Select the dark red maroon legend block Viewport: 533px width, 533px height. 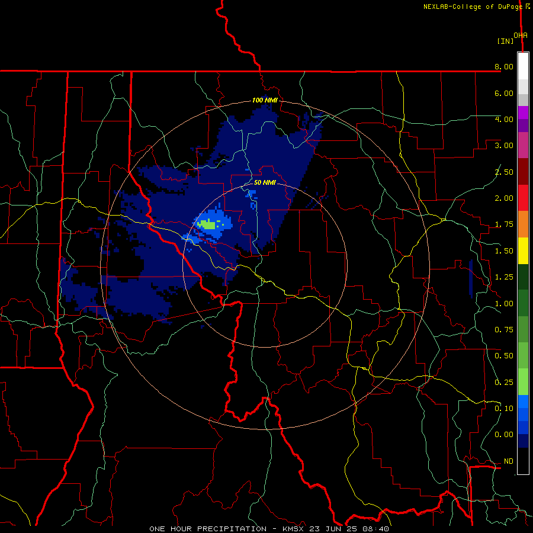tap(523, 172)
